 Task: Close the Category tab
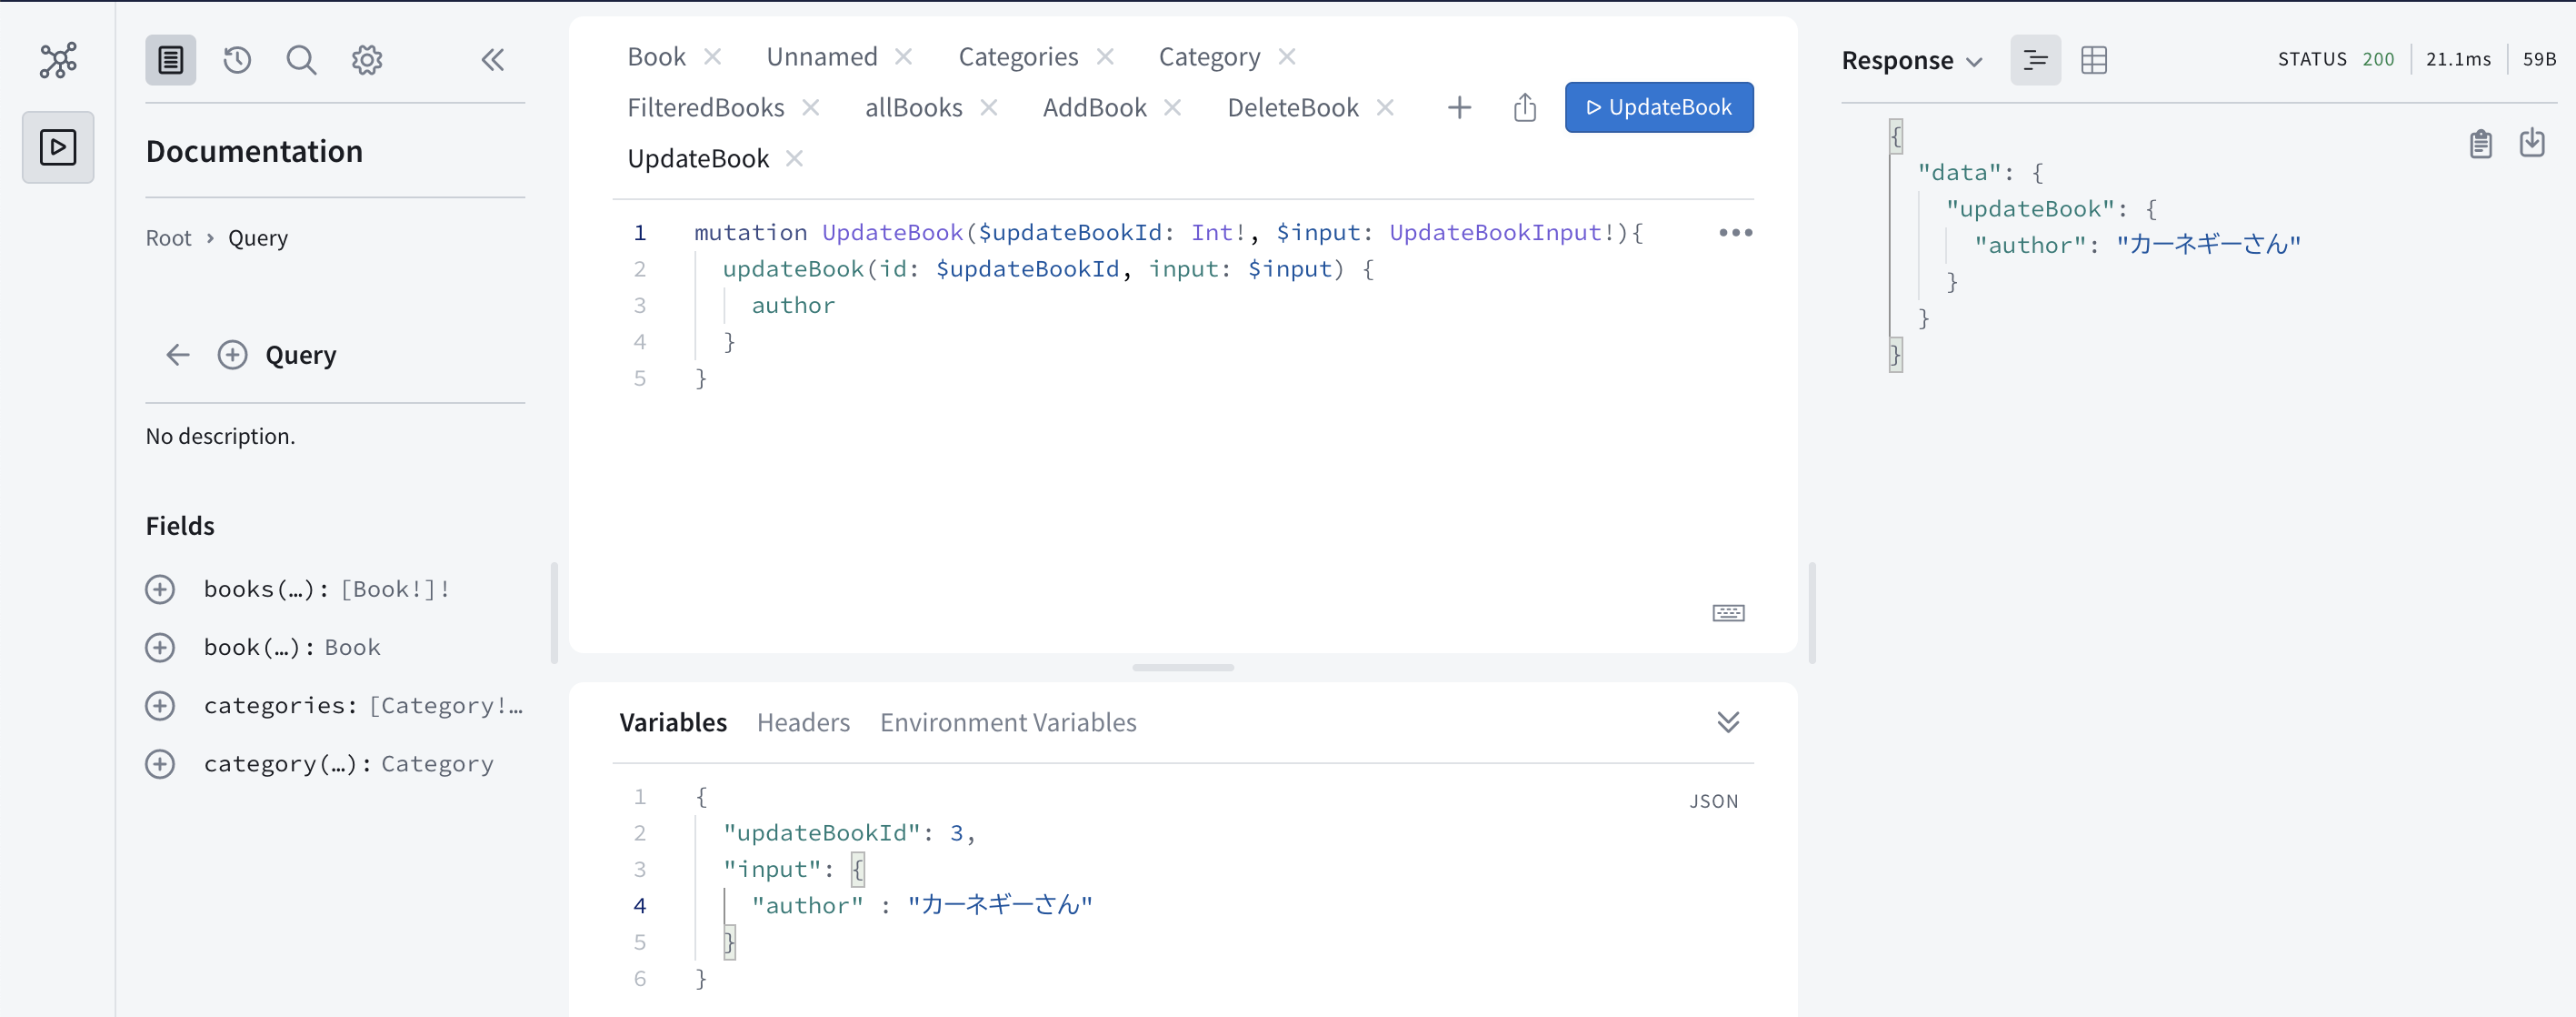[1286, 56]
